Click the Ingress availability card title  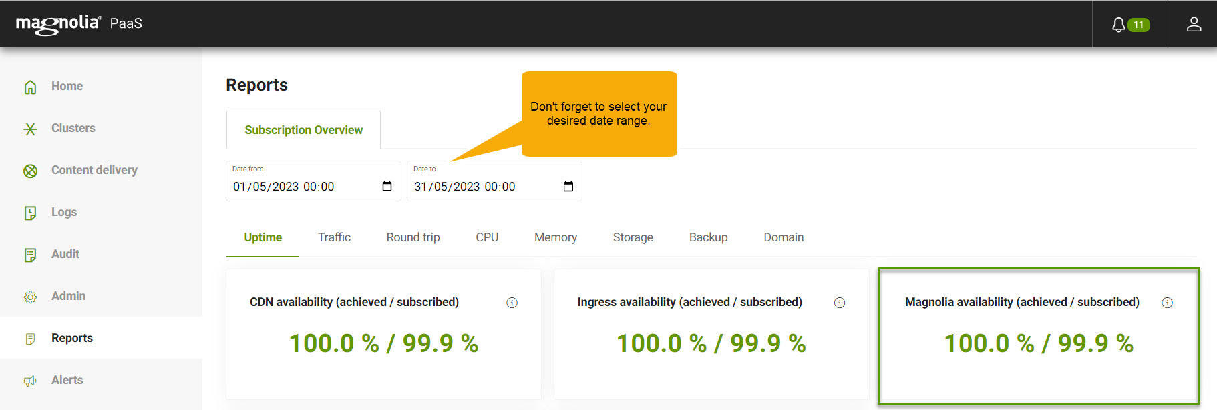click(x=689, y=302)
